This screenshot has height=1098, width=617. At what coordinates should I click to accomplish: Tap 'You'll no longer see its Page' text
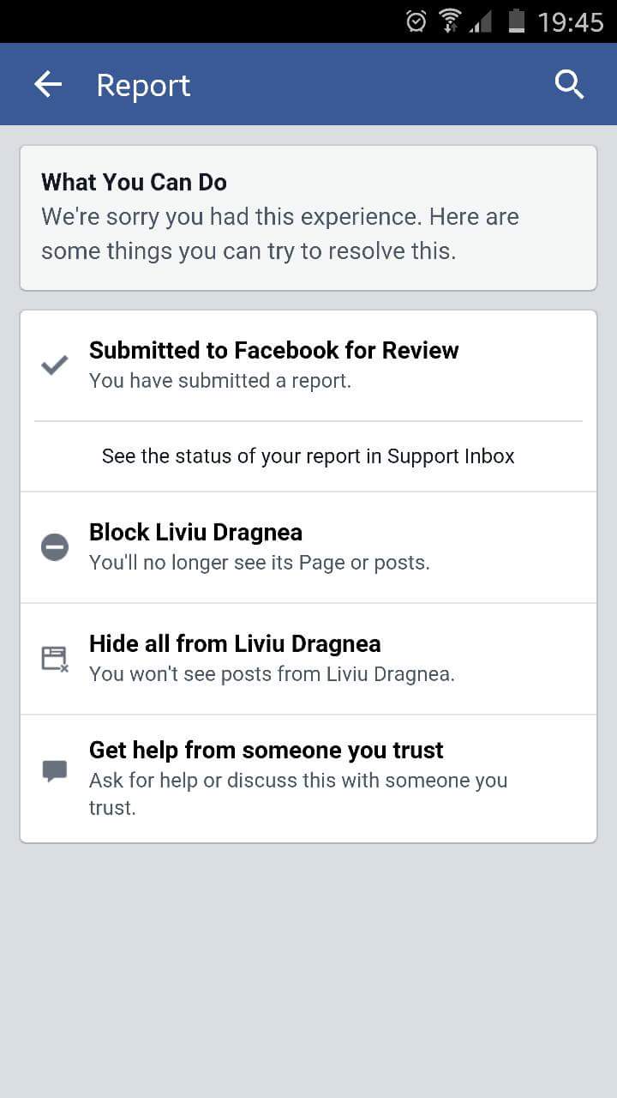coord(260,563)
